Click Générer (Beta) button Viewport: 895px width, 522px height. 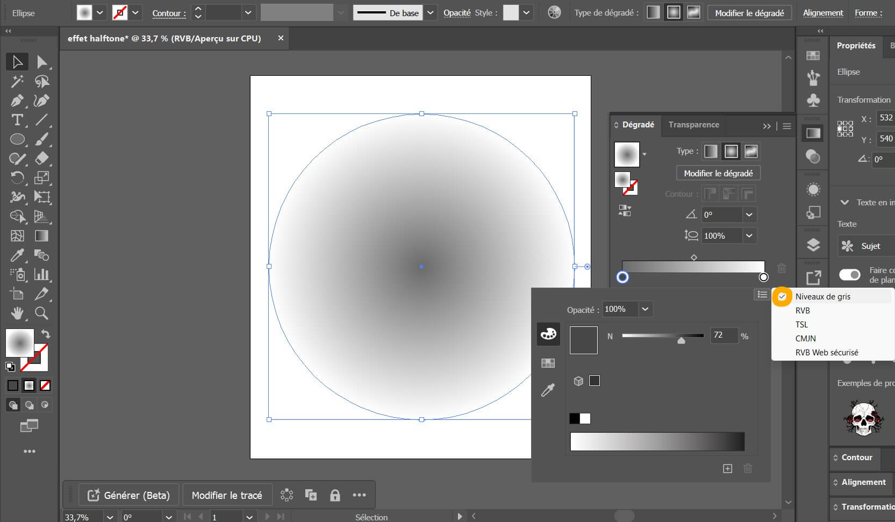pos(128,495)
